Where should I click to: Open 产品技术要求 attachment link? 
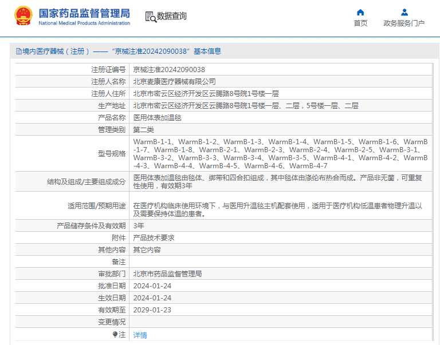click(x=154, y=238)
